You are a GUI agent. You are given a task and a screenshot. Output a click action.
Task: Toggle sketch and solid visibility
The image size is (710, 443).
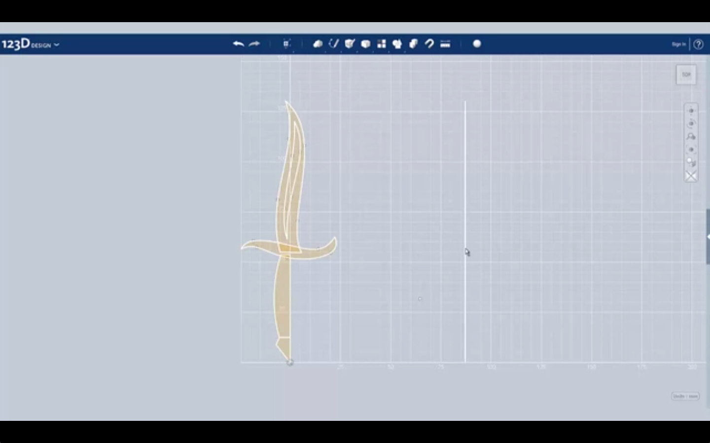[x=691, y=176]
